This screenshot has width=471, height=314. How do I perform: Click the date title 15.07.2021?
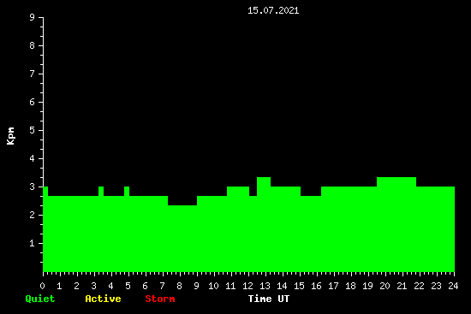click(273, 11)
